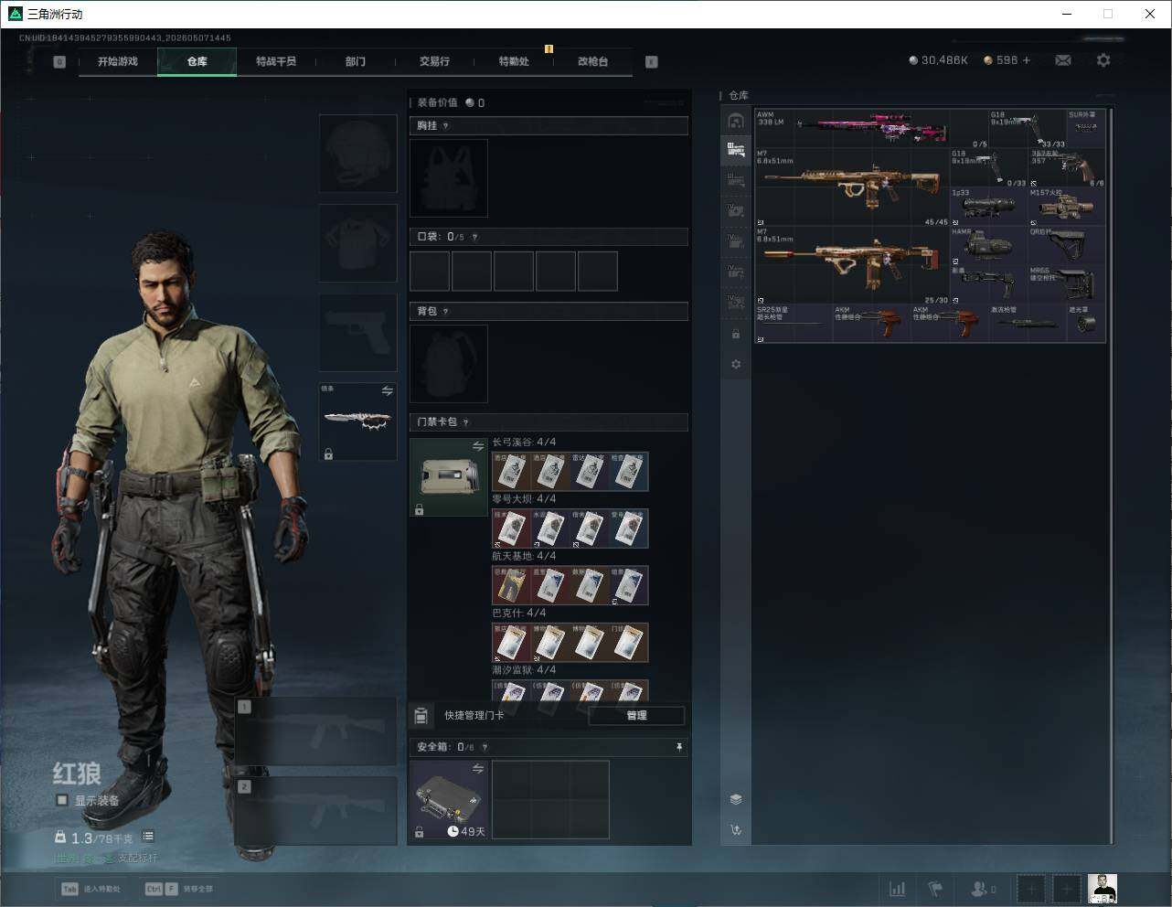Open the statistics bar chart icon
The image size is (1172, 907).
pyautogui.click(x=898, y=889)
